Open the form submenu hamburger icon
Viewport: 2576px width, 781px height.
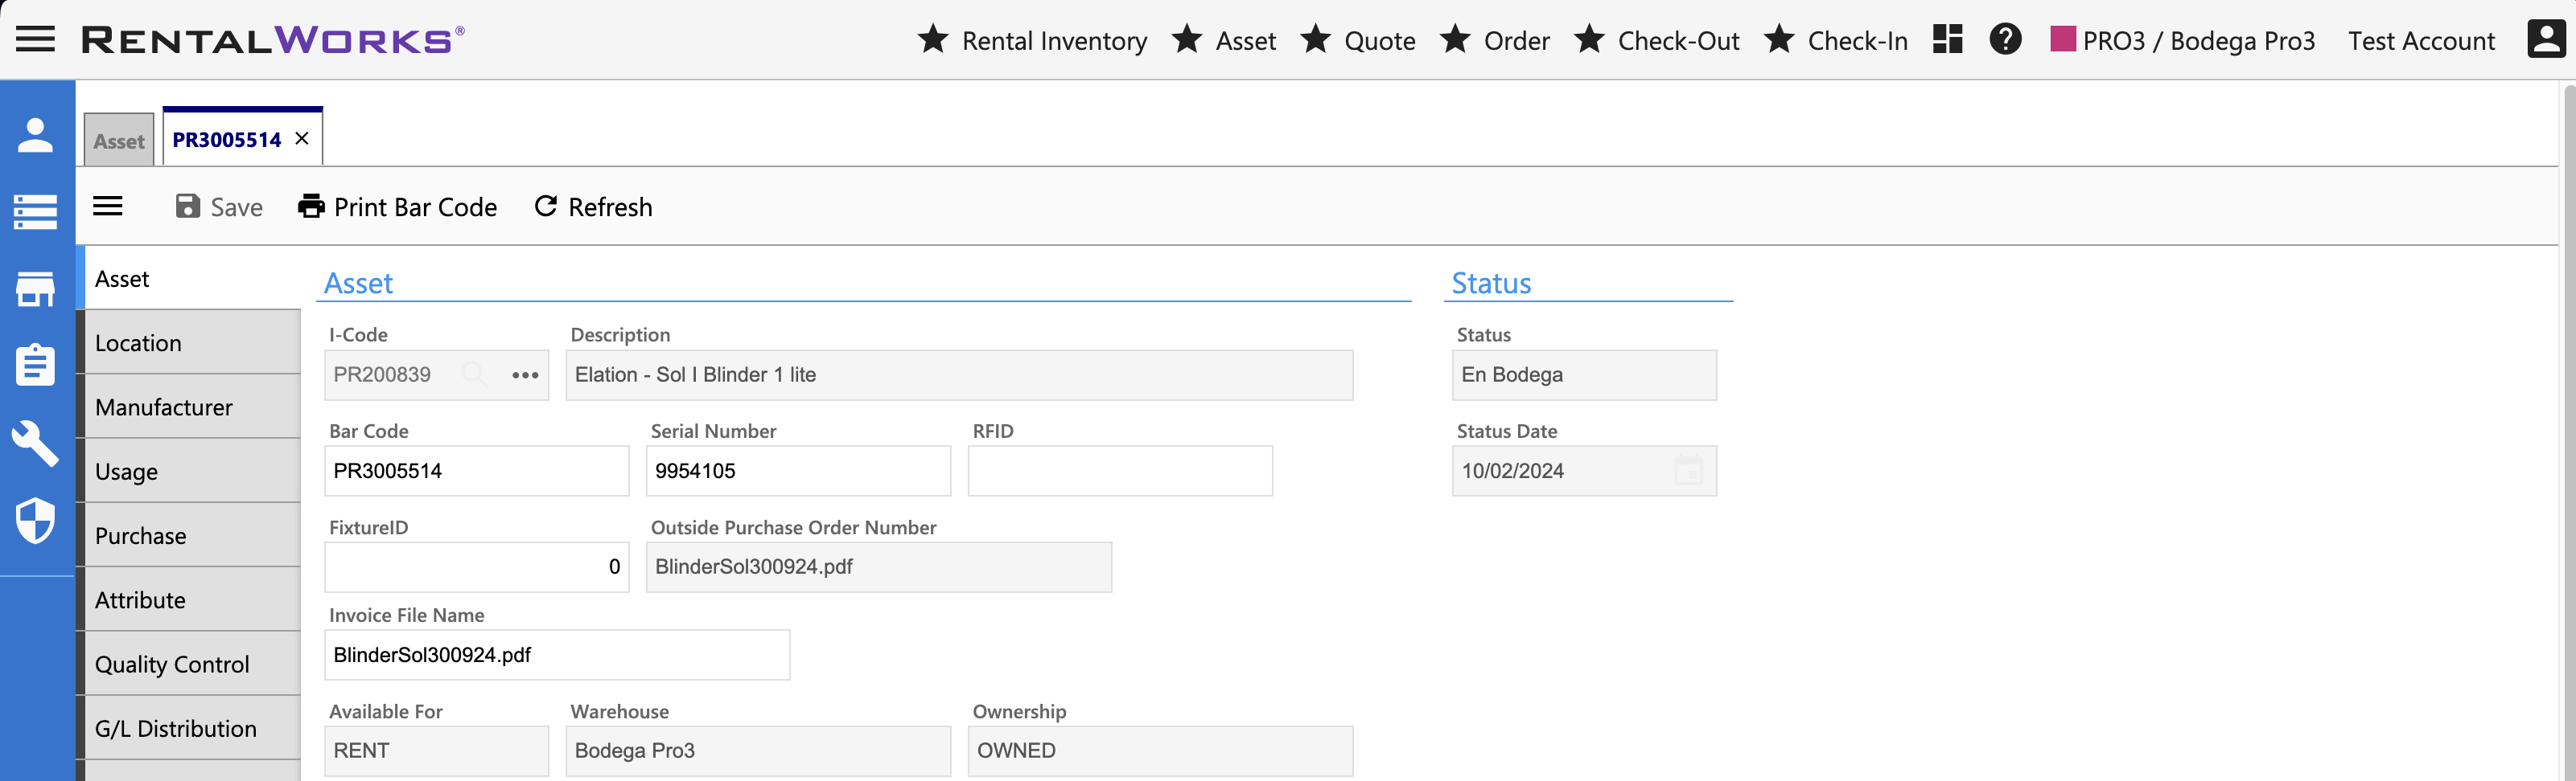coord(108,206)
